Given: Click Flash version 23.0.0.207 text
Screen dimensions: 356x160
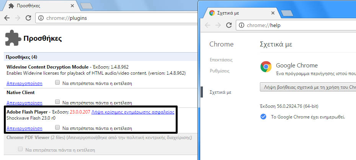Looking at the screenshot, I should point(80,112).
